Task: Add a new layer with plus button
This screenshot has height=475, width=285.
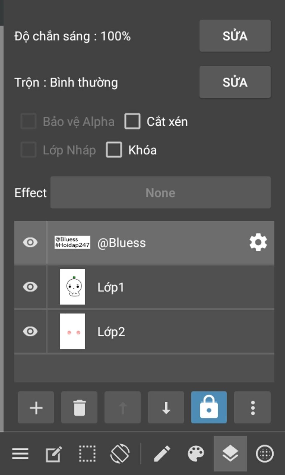Action: pyautogui.click(x=36, y=407)
